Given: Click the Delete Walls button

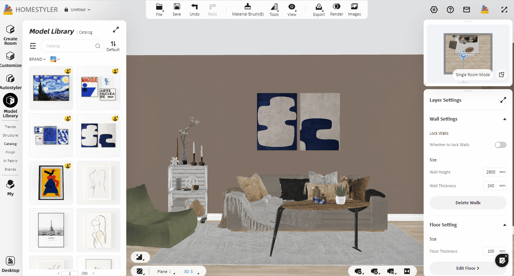Looking at the screenshot, I should click(x=468, y=203).
